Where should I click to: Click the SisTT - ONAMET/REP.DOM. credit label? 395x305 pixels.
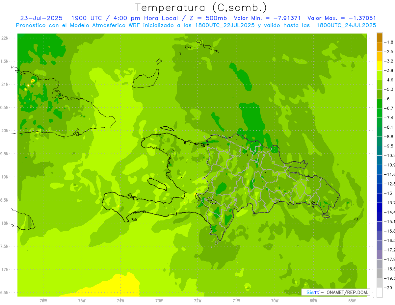pyautogui.click(x=336, y=292)
